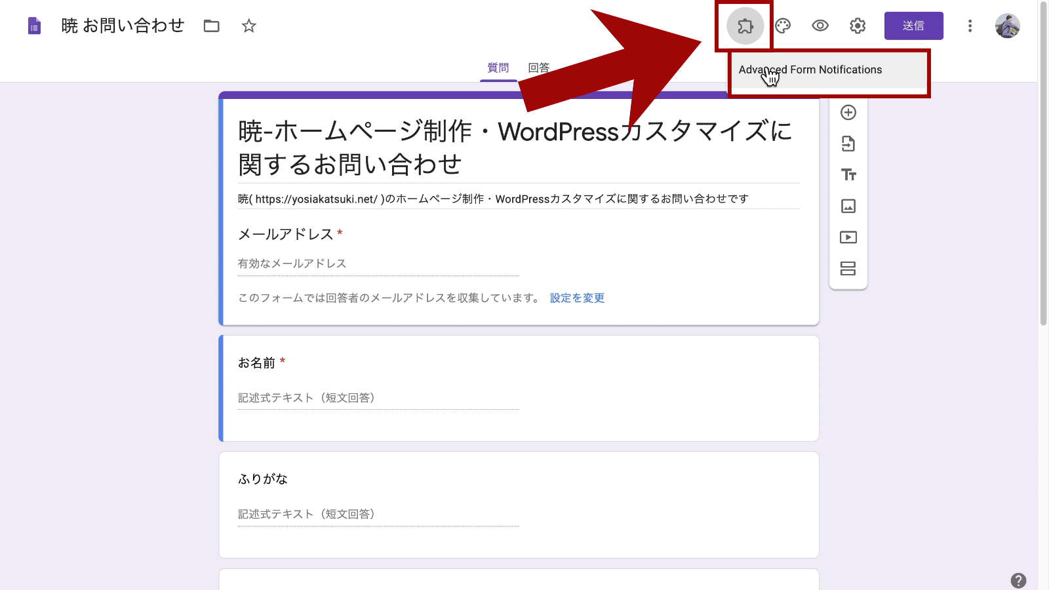Choose Advanced Form Notifications add-on
The width and height of the screenshot is (1049, 590).
click(829, 69)
